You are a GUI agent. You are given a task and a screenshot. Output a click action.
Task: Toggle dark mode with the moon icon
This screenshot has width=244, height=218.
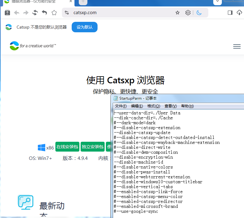(199, 13)
